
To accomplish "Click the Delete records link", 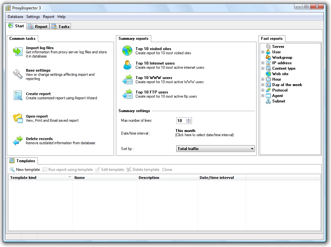I will [x=39, y=139].
